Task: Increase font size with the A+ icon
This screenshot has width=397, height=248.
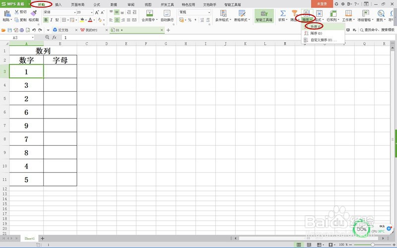Action: (97, 12)
